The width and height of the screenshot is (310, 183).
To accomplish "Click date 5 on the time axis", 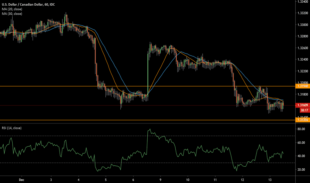I will [x=106, y=178].
